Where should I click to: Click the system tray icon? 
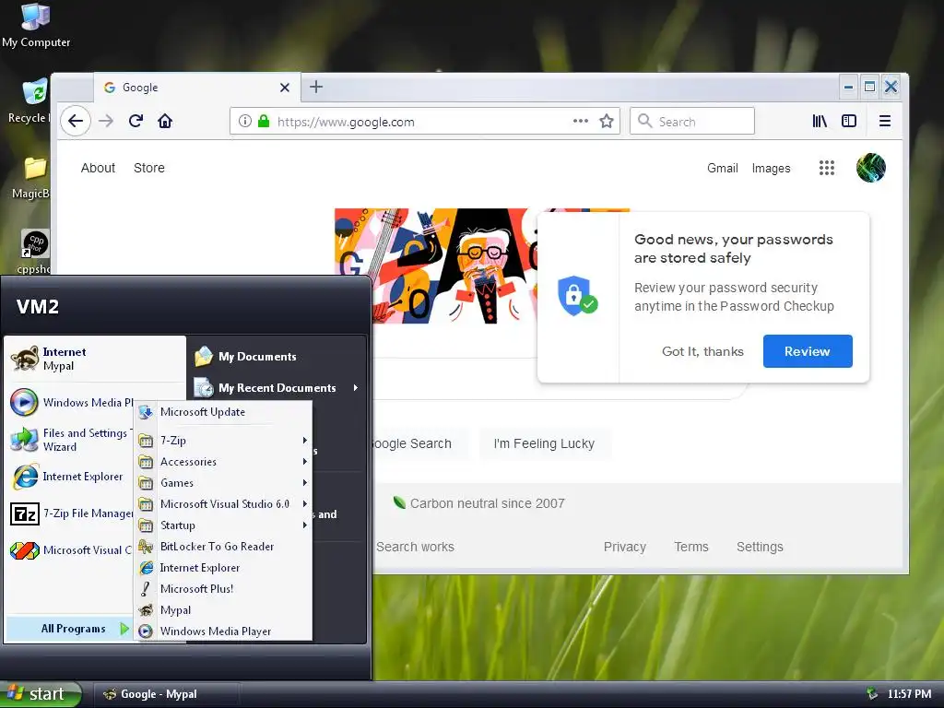[x=872, y=694]
